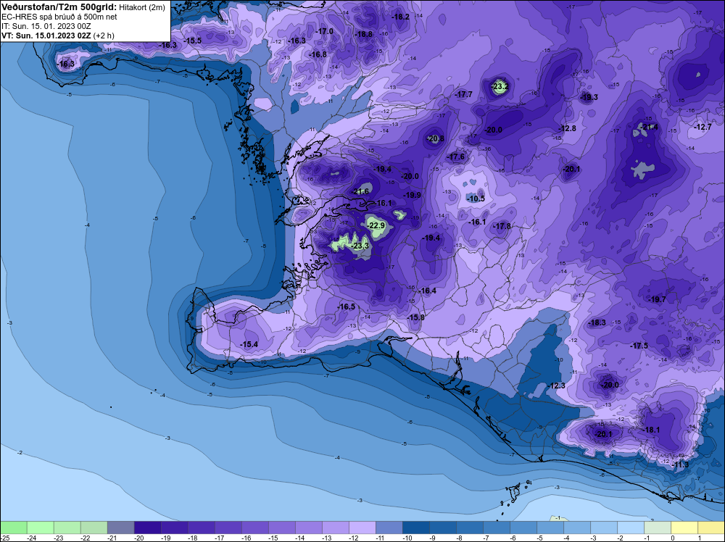Click the darkest purple legend swatch labeled -20
The width and height of the screenshot is (725, 542).
click(x=147, y=528)
